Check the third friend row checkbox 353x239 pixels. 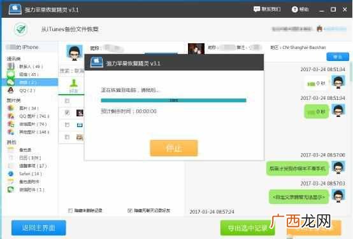67,125
